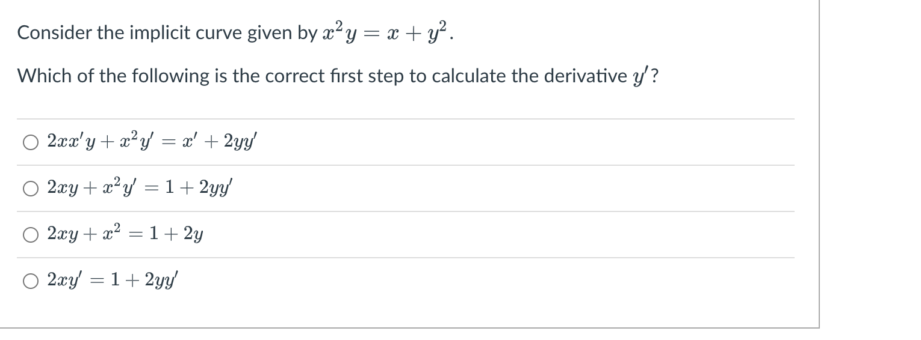Click answer text 2xy + x² = 1 + 2y

point(125,234)
